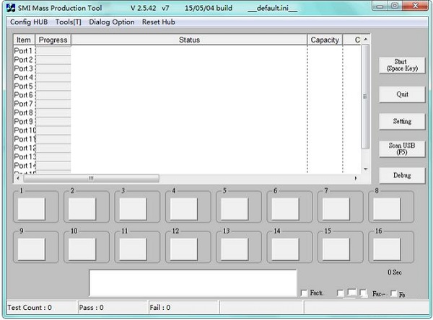This screenshot has width=433, height=320.
Task: Click port slot box 8
Action: (x=387, y=209)
